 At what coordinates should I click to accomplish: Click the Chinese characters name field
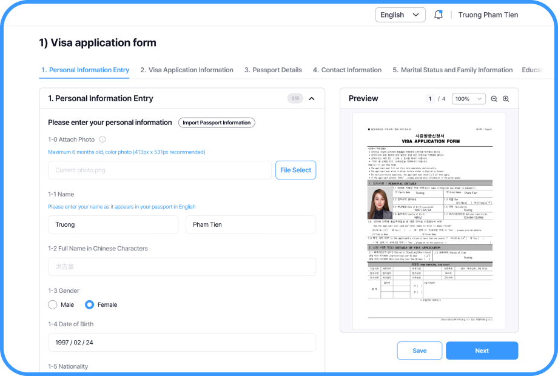tap(182, 267)
